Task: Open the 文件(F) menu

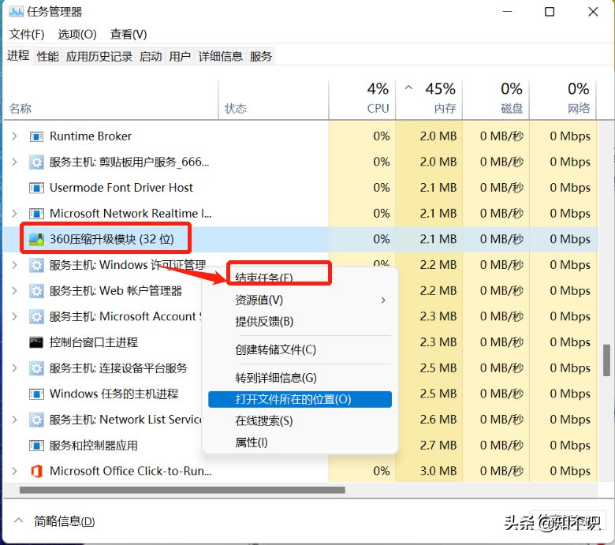Action: coord(27,35)
